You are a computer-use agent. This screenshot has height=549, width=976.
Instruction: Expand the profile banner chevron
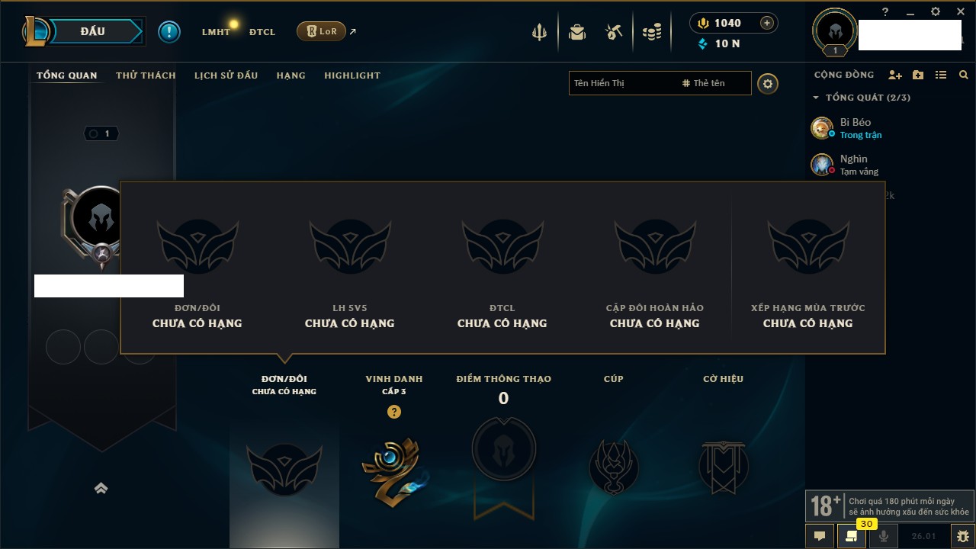coord(101,488)
